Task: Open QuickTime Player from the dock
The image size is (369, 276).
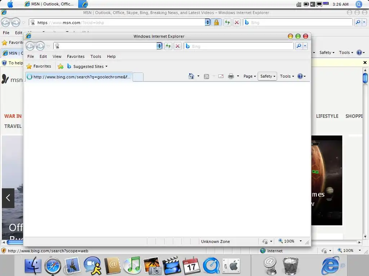Action: click(x=211, y=266)
